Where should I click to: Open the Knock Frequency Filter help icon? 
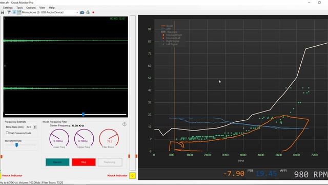124,124
